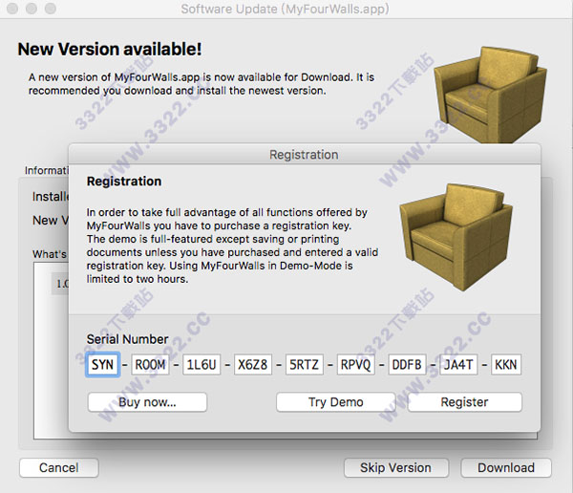Zoom the Software Update window
The height and width of the screenshot is (493, 573).
[x=51, y=9]
